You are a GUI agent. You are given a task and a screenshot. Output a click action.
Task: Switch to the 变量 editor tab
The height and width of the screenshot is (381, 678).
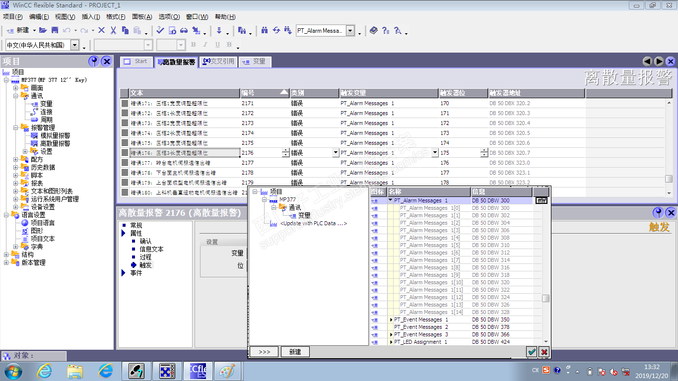tap(255, 62)
